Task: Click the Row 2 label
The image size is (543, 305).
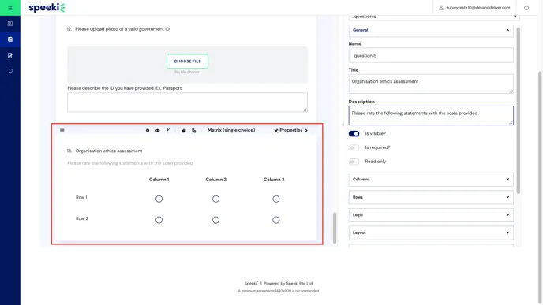Action: pyautogui.click(x=82, y=218)
